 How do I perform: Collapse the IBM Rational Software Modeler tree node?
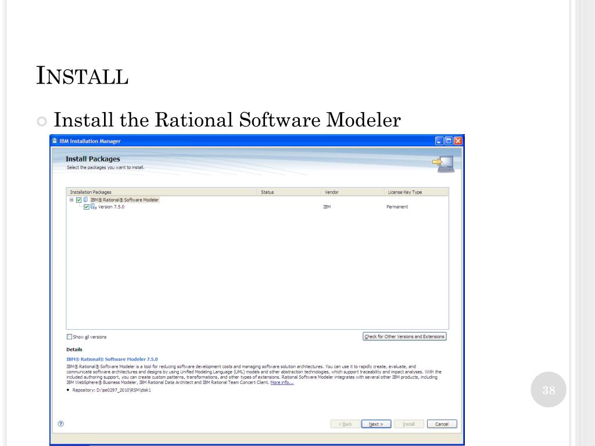(71, 200)
